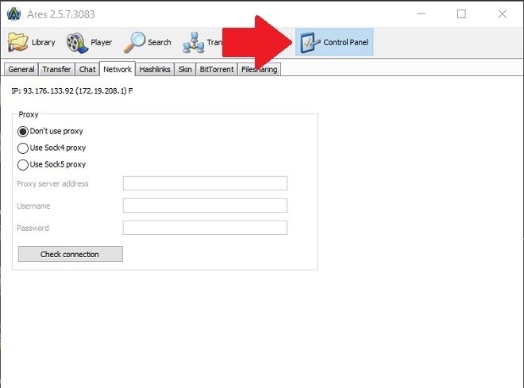
Task: Select Don't use proxy option
Action: [50, 131]
